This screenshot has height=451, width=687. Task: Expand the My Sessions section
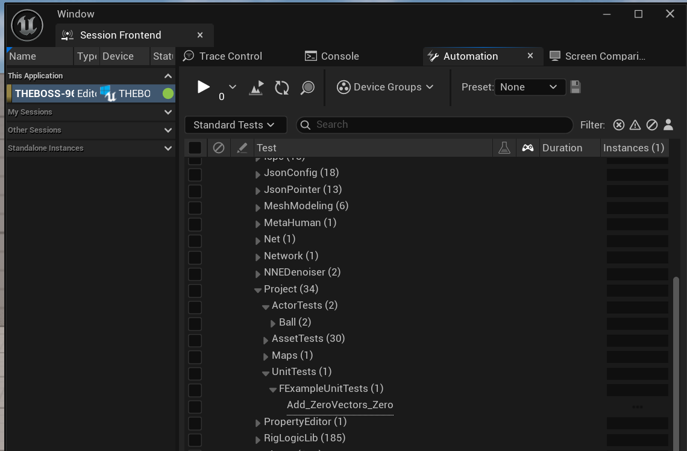[x=168, y=112]
